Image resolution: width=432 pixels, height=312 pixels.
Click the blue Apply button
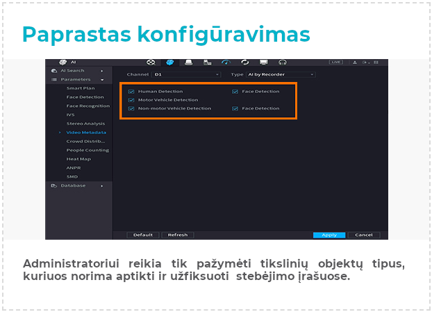click(x=329, y=235)
